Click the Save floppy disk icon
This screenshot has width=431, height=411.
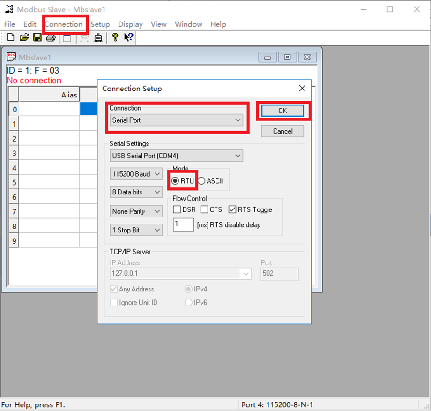point(37,38)
